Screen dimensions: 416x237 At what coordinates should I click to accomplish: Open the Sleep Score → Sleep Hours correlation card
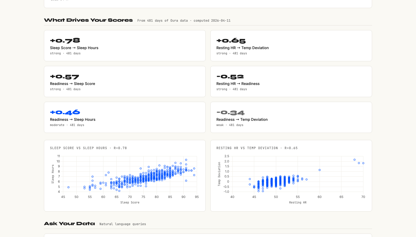click(x=125, y=46)
